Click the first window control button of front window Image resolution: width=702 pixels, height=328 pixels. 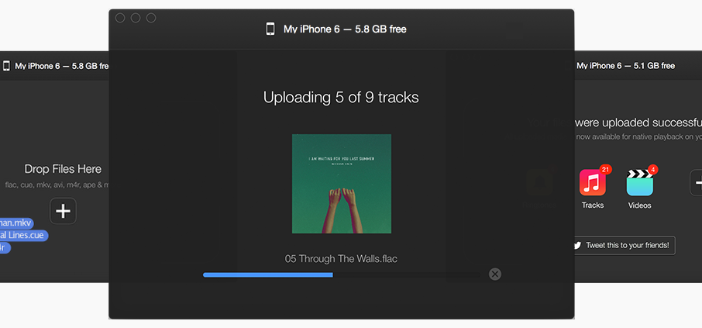pos(120,18)
